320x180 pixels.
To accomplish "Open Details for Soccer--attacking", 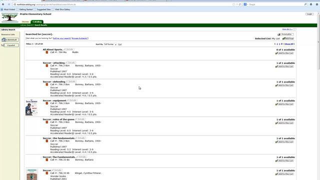I will tap(70, 62).
